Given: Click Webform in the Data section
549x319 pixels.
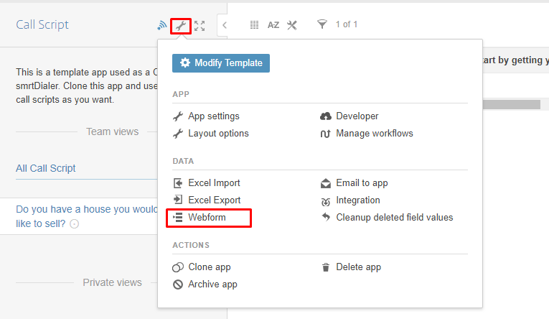Looking at the screenshot, I should pos(207,217).
